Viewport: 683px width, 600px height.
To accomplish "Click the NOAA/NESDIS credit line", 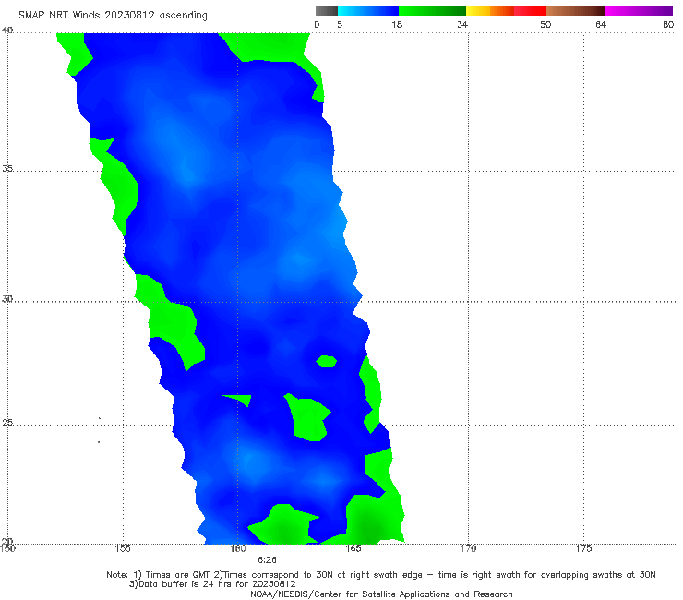I will pyautogui.click(x=381, y=594).
